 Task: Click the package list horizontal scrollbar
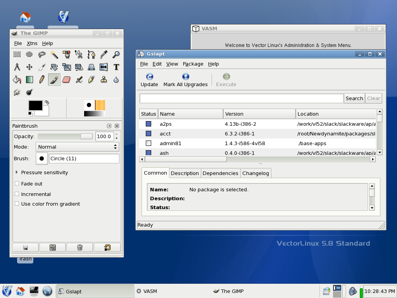pos(257,159)
